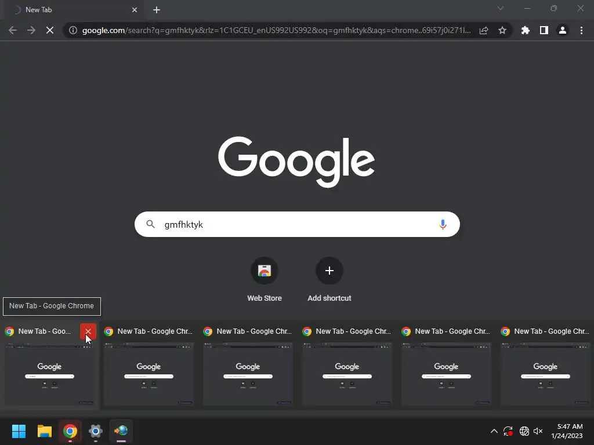View site information icon in address bar
The height and width of the screenshot is (445, 594).
point(73,30)
